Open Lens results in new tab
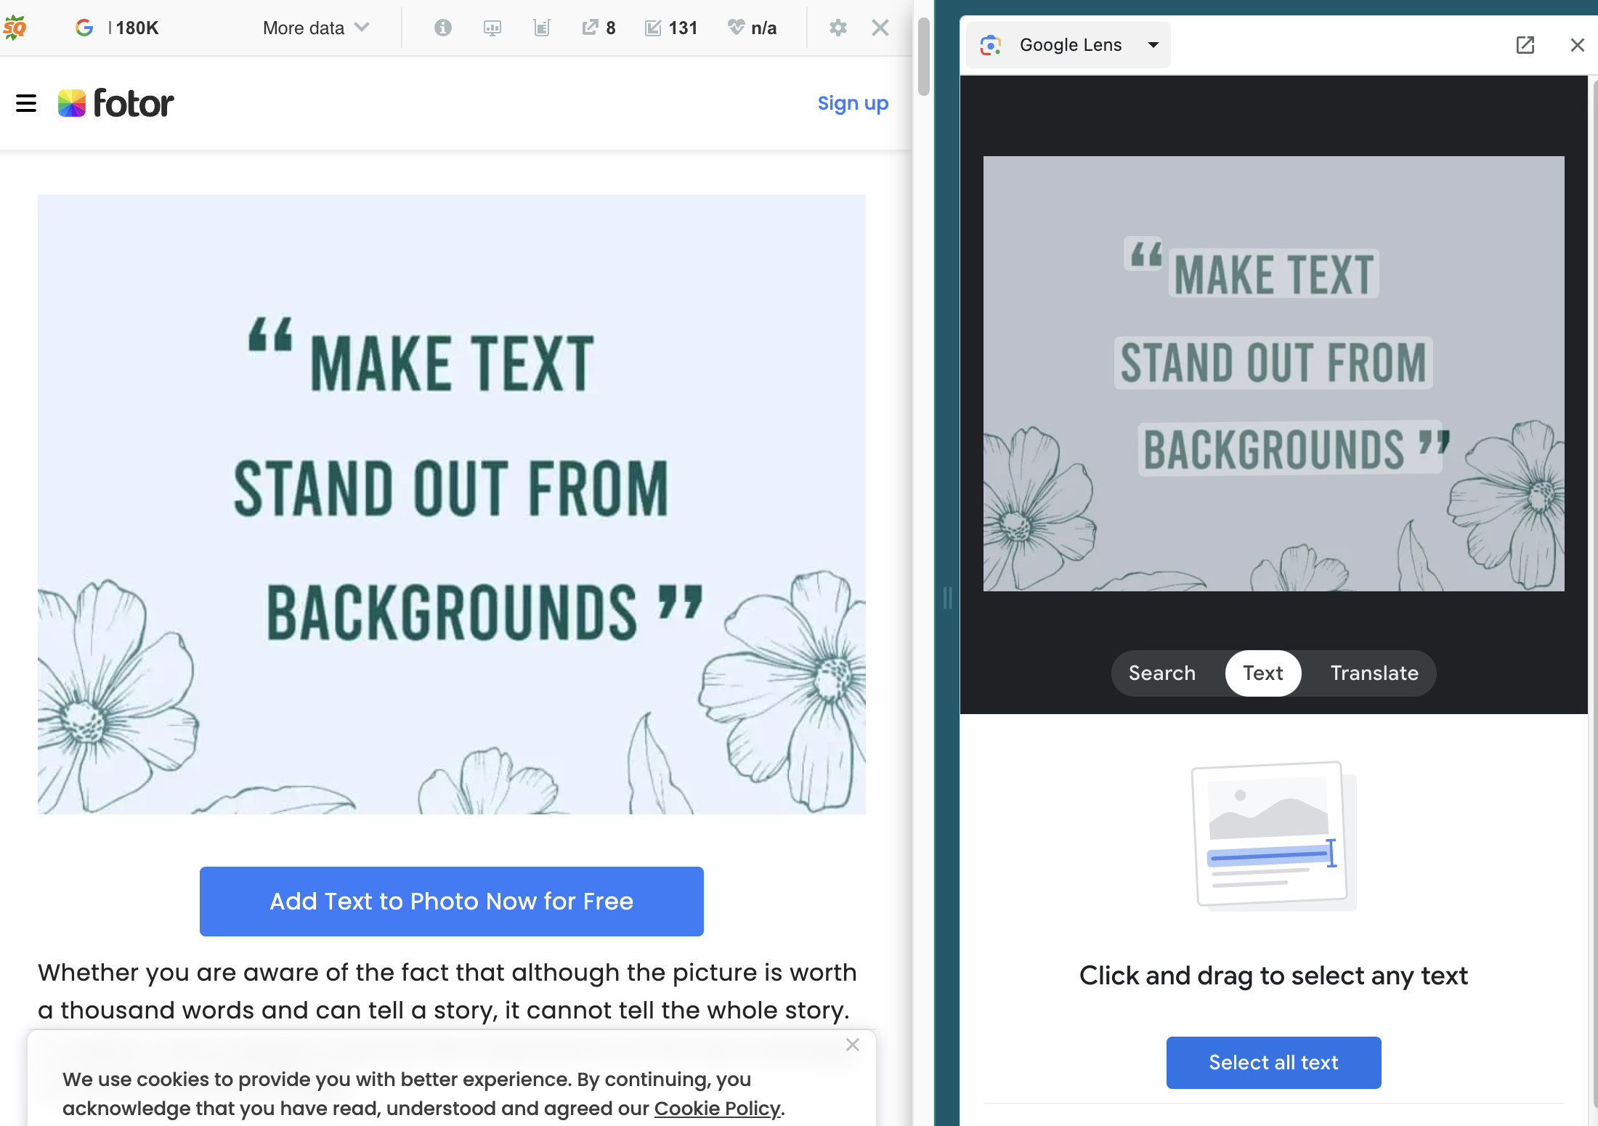1598x1126 pixels. coord(1525,45)
